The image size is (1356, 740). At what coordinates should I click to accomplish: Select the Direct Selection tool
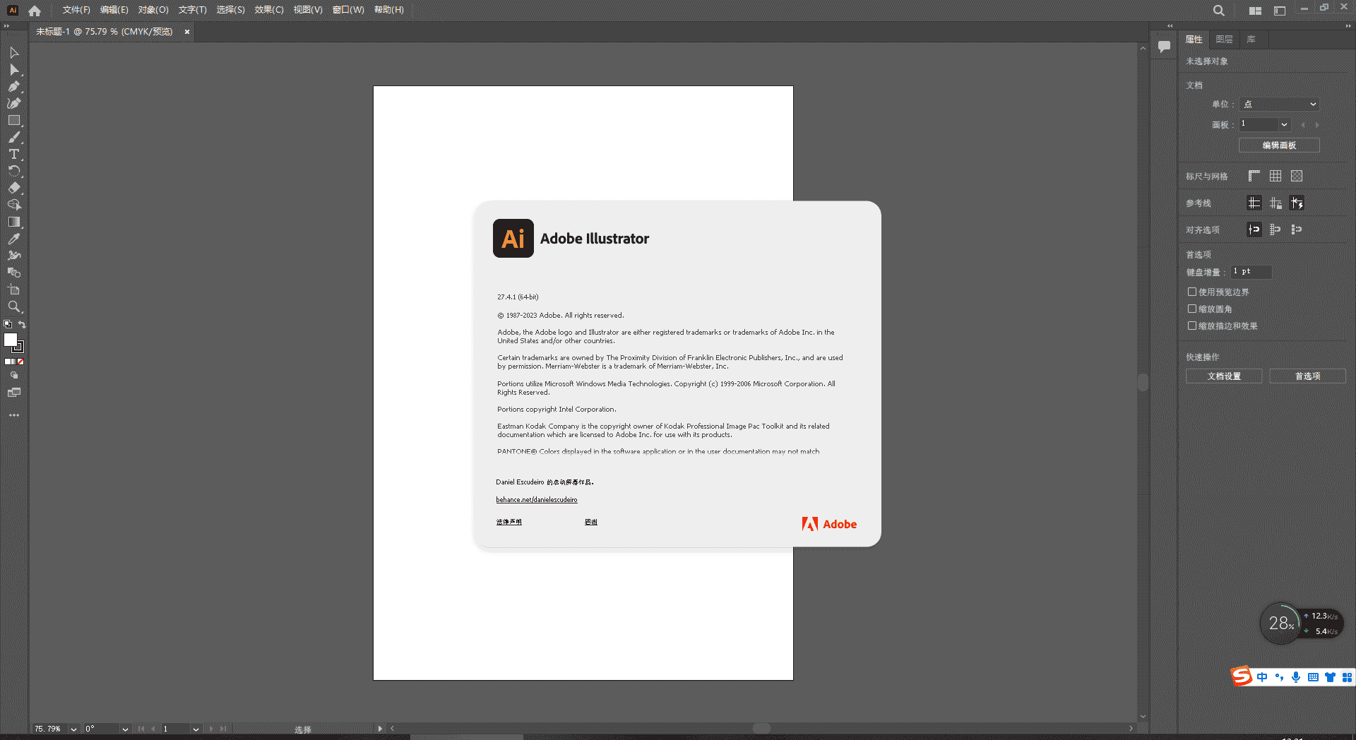tap(15, 69)
